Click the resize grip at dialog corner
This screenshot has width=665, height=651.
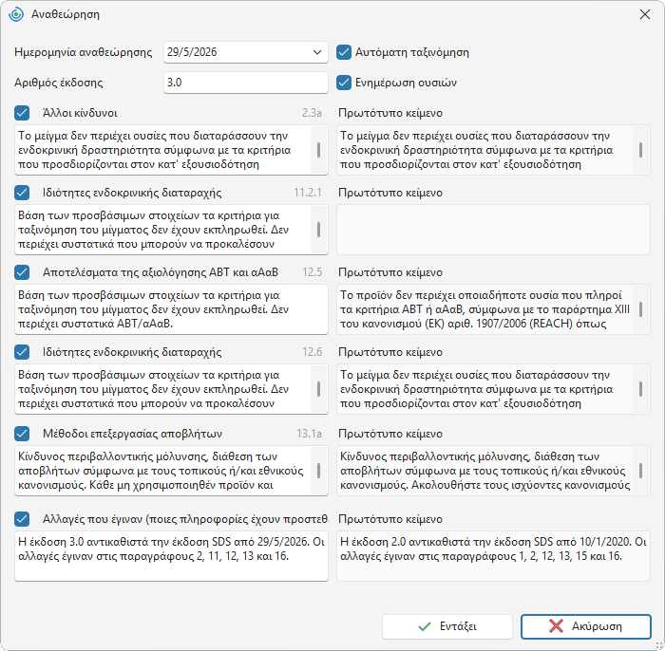[x=658, y=644]
